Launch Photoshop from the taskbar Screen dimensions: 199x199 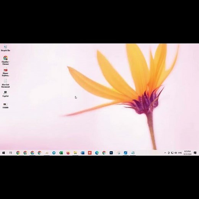pyautogui.click(x=111, y=153)
